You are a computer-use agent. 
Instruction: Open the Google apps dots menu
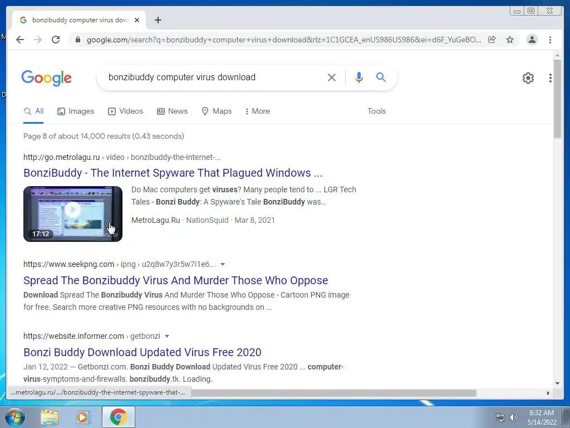tap(551, 78)
